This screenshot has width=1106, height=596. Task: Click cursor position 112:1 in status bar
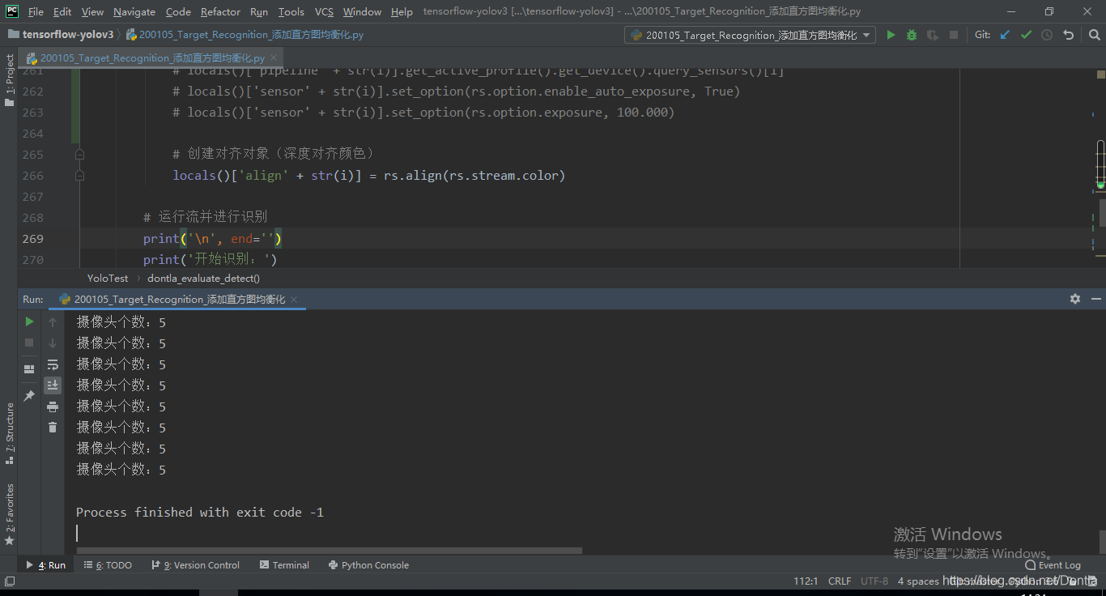pyautogui.click(x=806, y=581)
